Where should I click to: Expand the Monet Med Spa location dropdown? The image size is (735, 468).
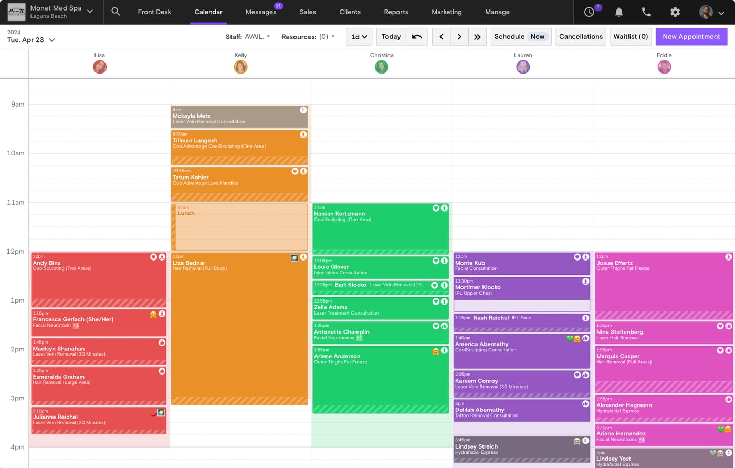[90, 12]
